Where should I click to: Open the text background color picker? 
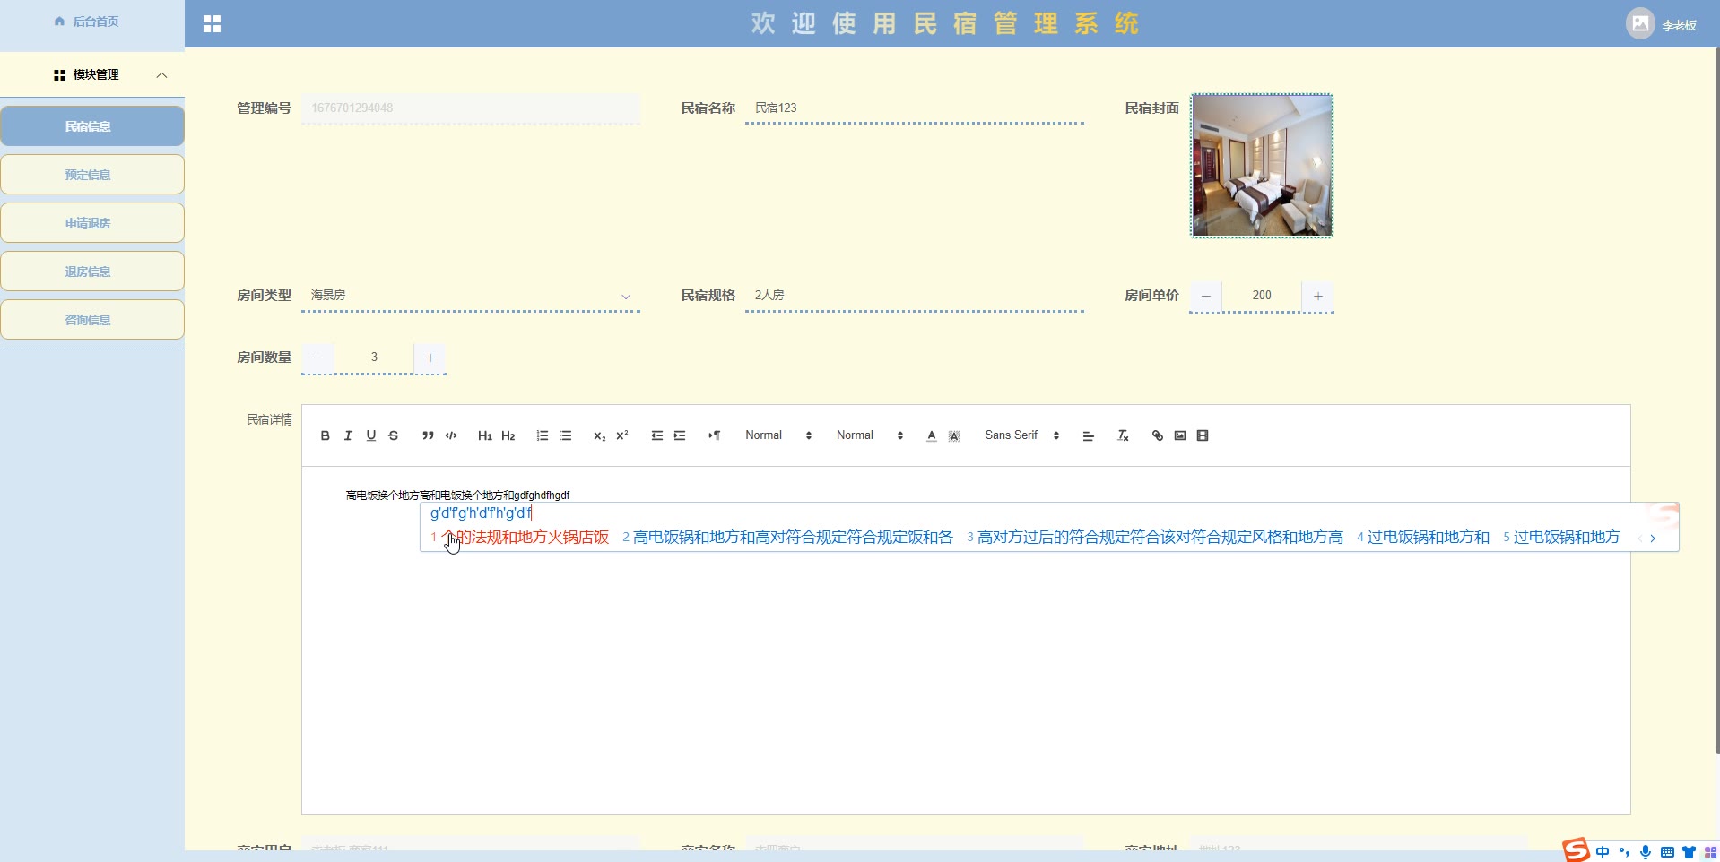pyautogui.click(x=954, y=435)
